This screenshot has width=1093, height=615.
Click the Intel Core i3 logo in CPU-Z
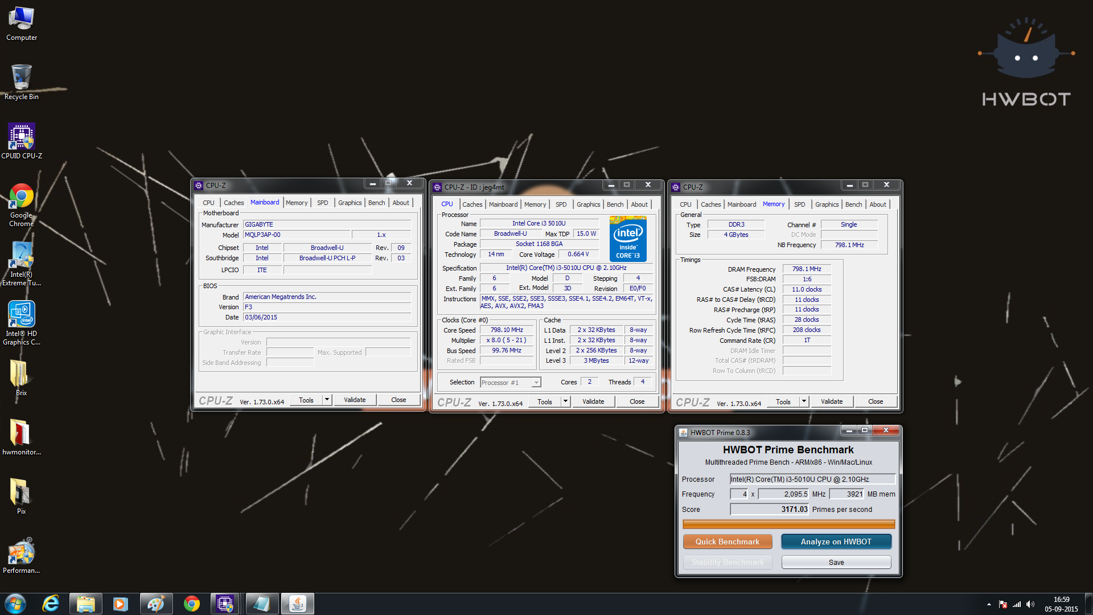click(628, 238)
